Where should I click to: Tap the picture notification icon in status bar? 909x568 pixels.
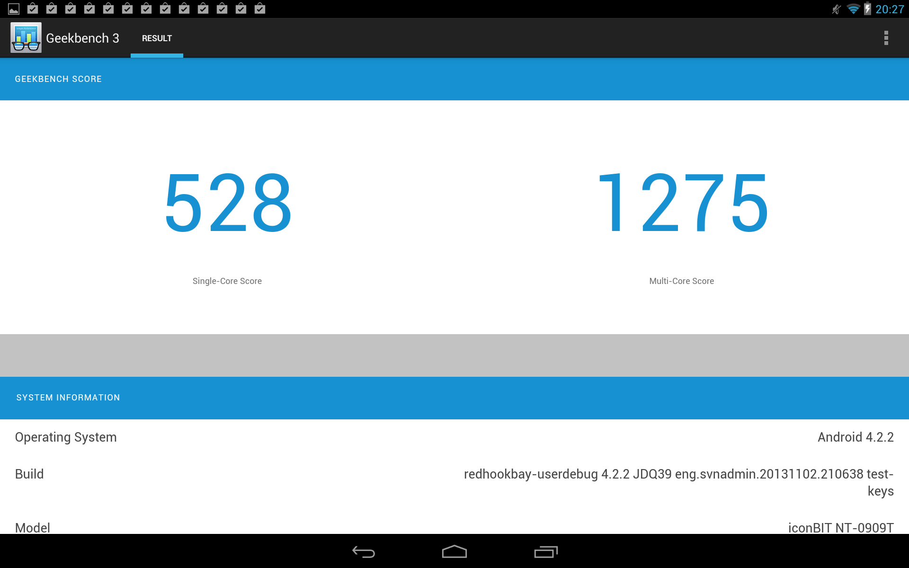point(14,9)
